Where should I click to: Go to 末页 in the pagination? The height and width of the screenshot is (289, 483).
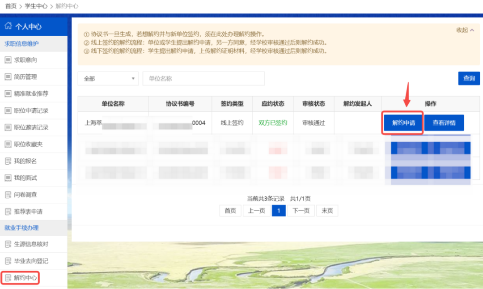[x=327, y=210]
